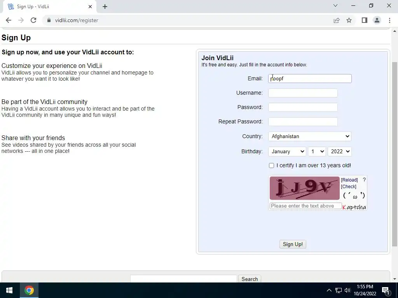Click 'Be part of the VidLii community' text
The width and height of the screenshot is (398, 298).
[x=44, y=102]
